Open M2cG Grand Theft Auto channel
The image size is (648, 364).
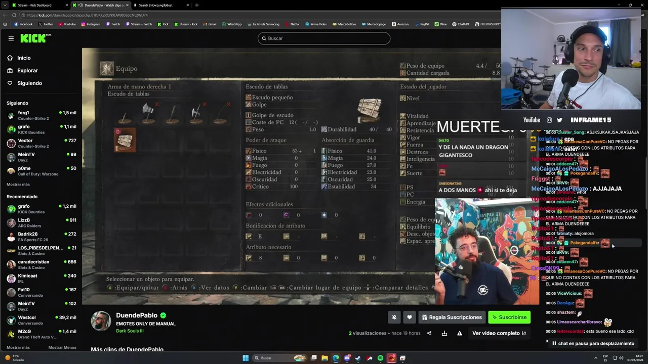tap(41, 334)
